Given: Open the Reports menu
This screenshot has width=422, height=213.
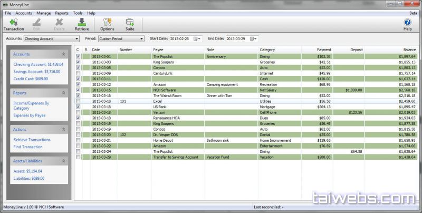Looking at the screenshot, I should coord(62,13).
